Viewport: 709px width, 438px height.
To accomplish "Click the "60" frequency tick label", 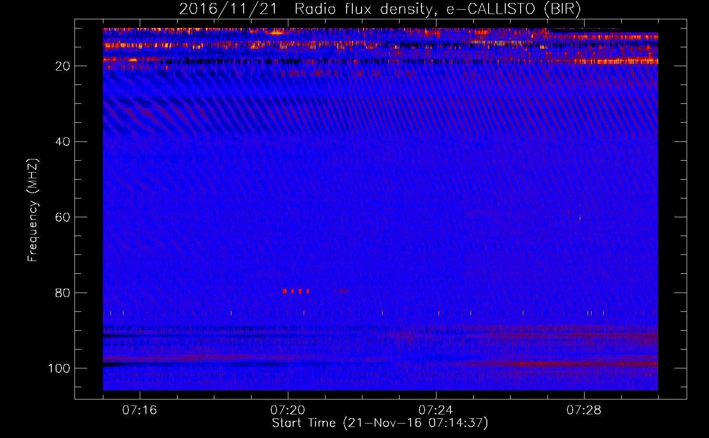I will pyautogui.click(x=63, y=217).
